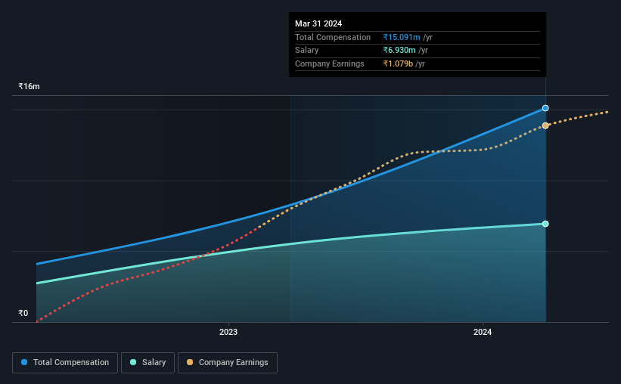Select the orange Company Earnings data point
This screenshot has width=621, height=384.
click(x=545, y=125)
